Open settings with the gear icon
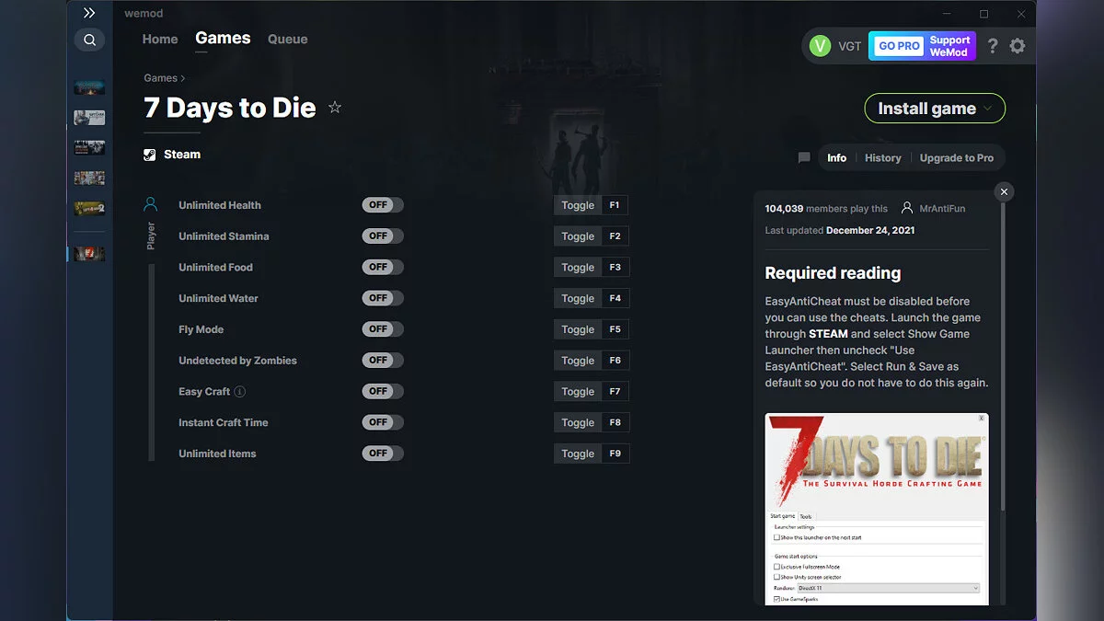Screen dimensions: 1104x621 coord(1017,46)
